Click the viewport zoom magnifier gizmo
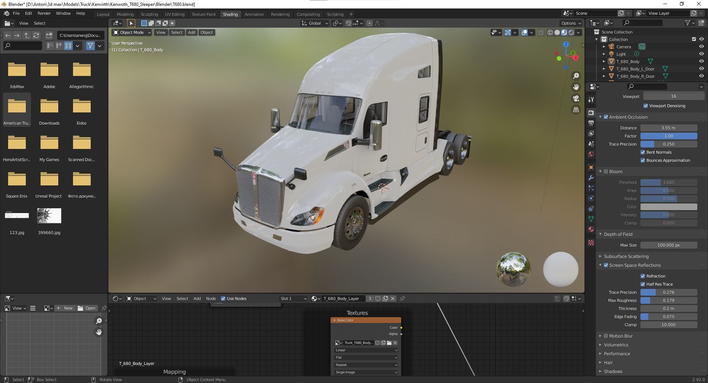 coord(576,76)
